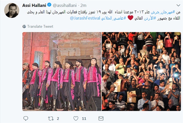Open the dancers in pink costumes photo

(62, 71)
